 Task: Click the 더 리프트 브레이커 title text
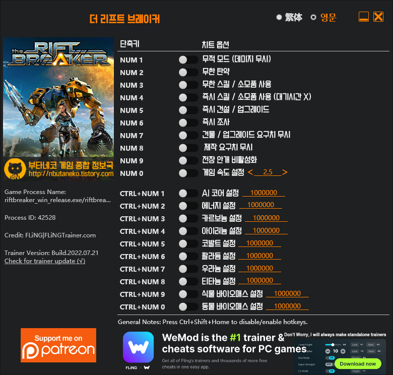pyautogui.click(x=124, y=19)
